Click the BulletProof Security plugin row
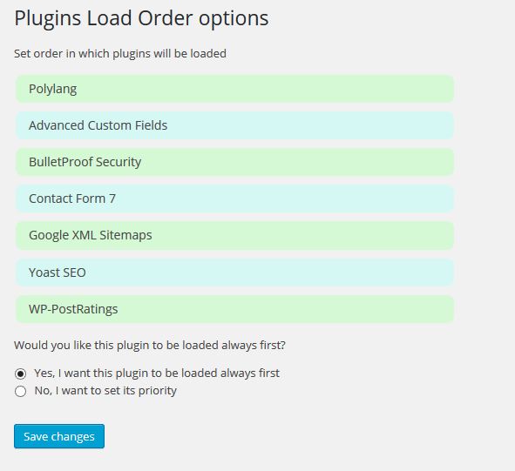 coord(234,162)
